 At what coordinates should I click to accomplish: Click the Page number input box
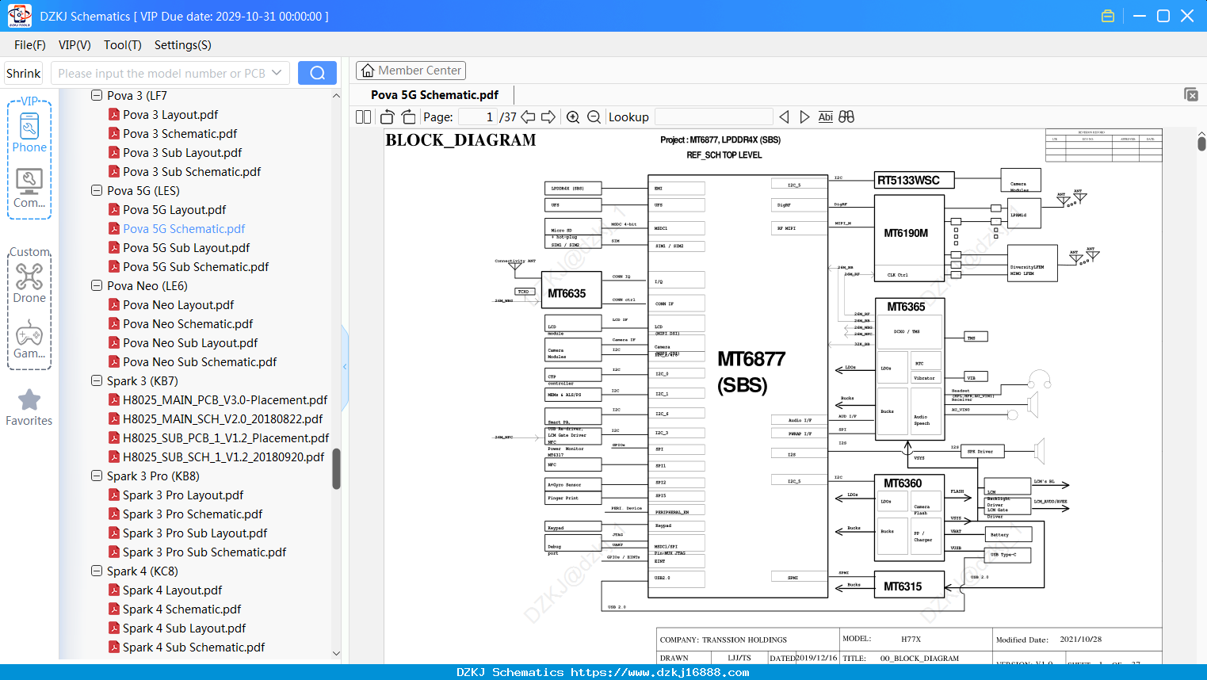pos(478,117)
